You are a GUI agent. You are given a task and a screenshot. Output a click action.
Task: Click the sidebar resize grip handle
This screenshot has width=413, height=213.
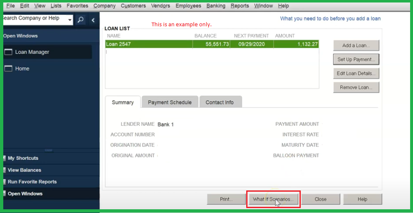pos(49,150)
